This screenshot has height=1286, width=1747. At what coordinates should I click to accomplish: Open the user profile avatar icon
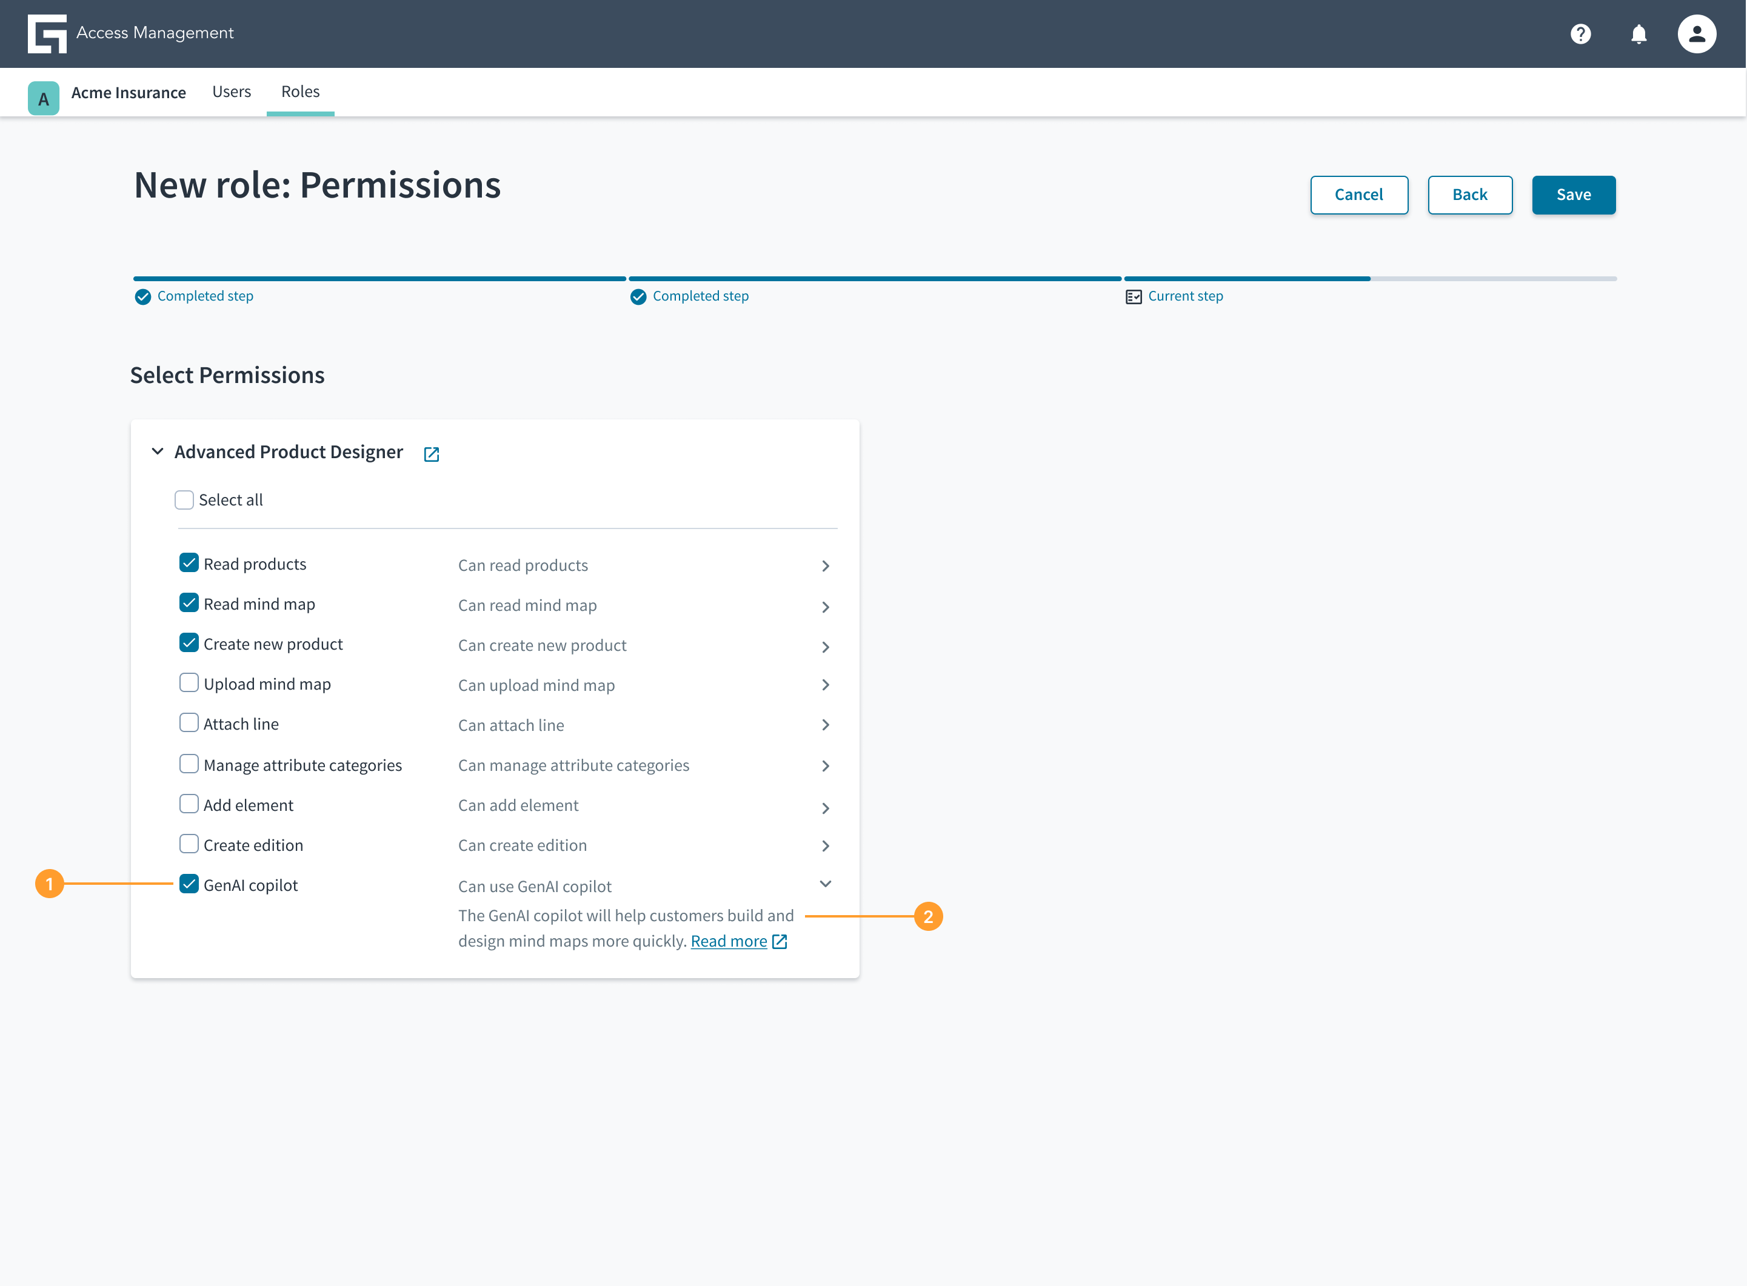tap(1697, 33)
